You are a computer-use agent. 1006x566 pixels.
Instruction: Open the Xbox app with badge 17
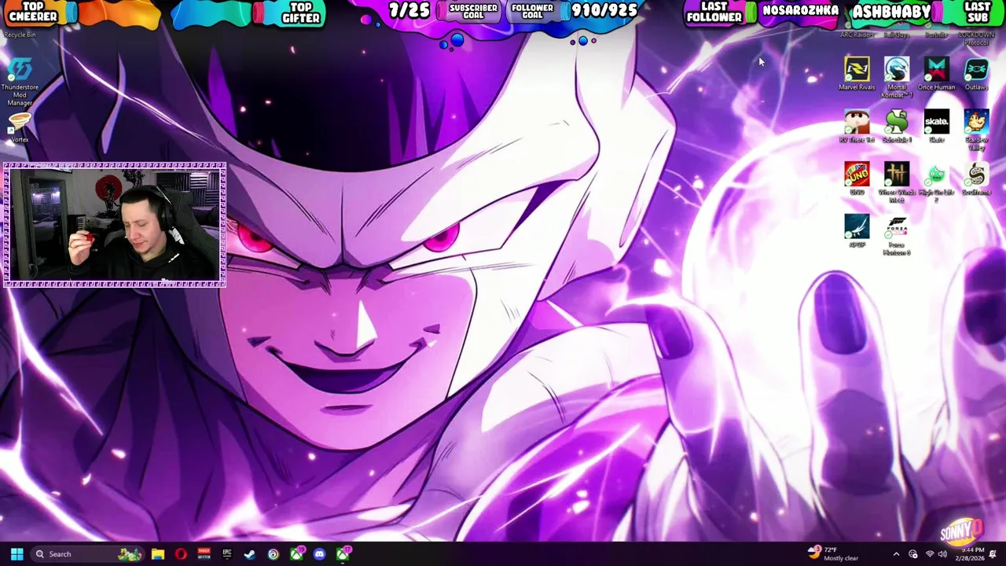[343, 554]
